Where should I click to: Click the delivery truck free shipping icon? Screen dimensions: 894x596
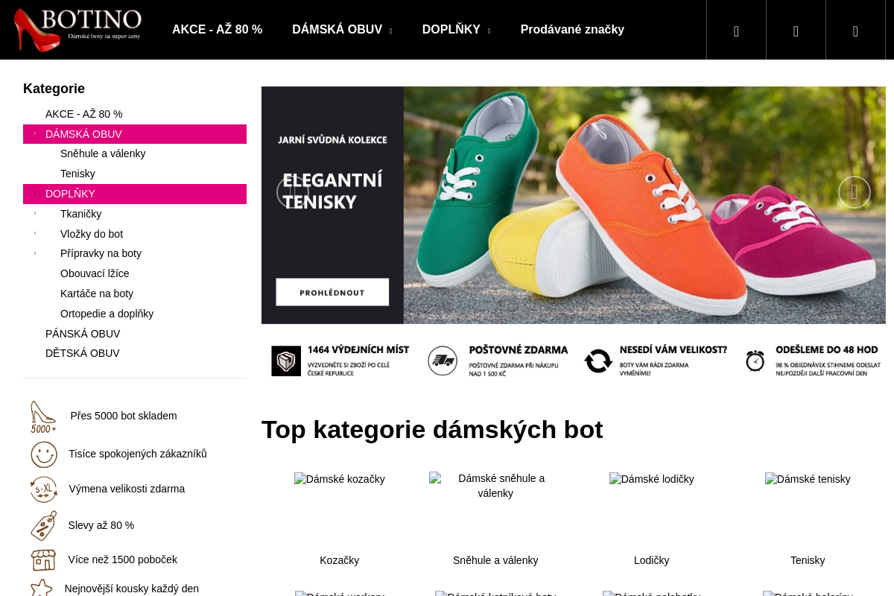443,361
